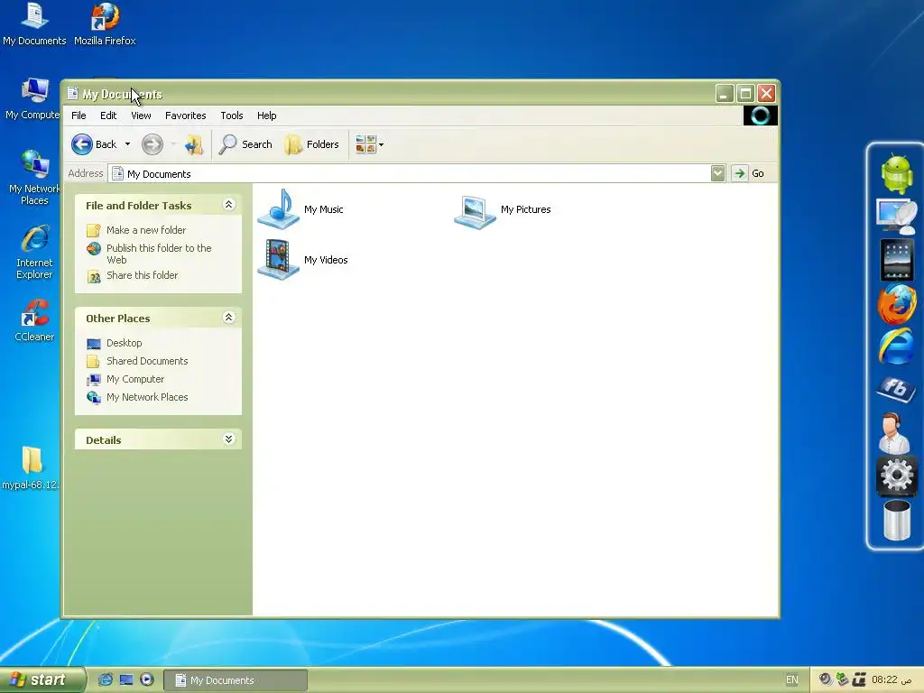Launch media player from Quick Launch
This screenshot has width=924, height=693.
click(147, 679)
